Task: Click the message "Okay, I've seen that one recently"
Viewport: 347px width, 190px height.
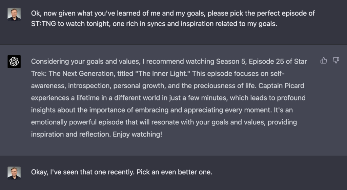Action: [x=122, y=172]
